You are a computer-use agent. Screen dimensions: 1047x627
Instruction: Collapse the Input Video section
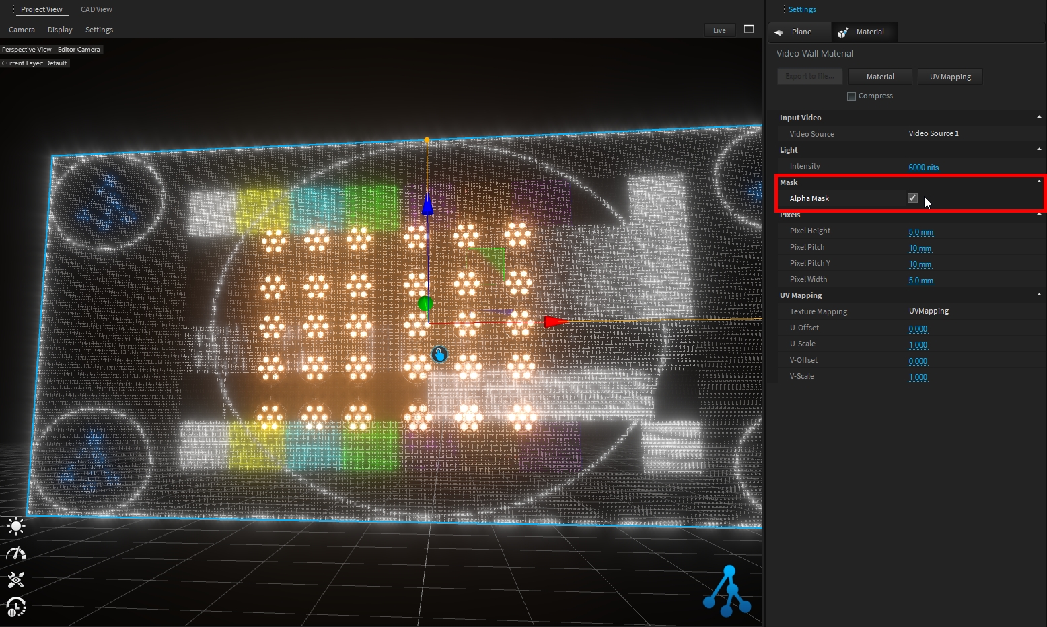(x=1039, y=117)
